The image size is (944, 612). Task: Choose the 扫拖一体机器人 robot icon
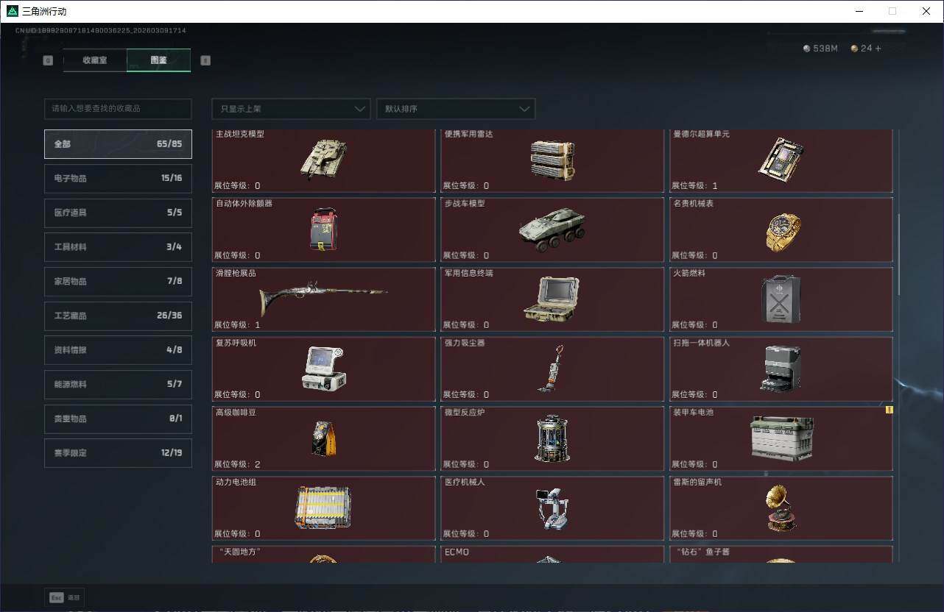pyautogui.click(x=781, y=369)
